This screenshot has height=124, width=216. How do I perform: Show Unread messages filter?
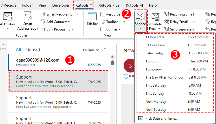[x=33, y=49]
